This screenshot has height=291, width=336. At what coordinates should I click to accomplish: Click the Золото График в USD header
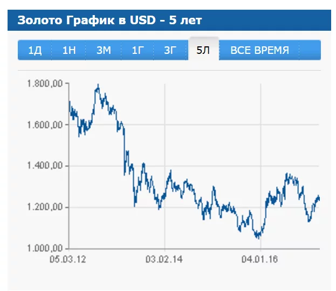pyautogui.click(x=109, y=20)
